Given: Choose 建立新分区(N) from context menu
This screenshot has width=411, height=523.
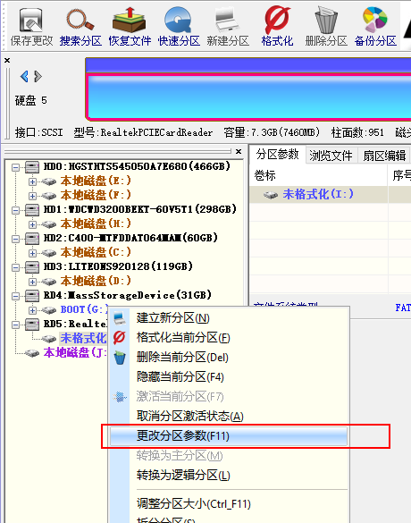Looking at the screenshot, I should tap(229, 318).
